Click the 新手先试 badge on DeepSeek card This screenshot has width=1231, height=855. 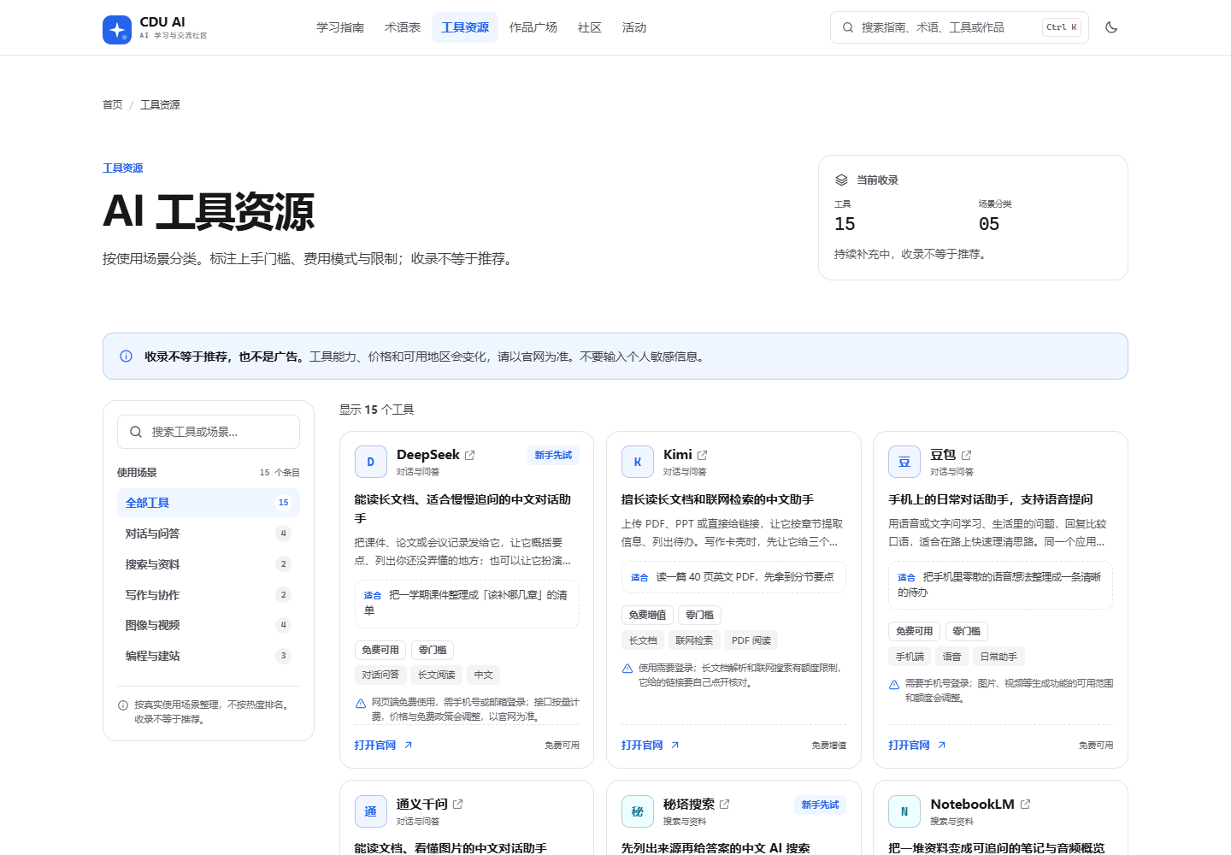pos(553,456)
